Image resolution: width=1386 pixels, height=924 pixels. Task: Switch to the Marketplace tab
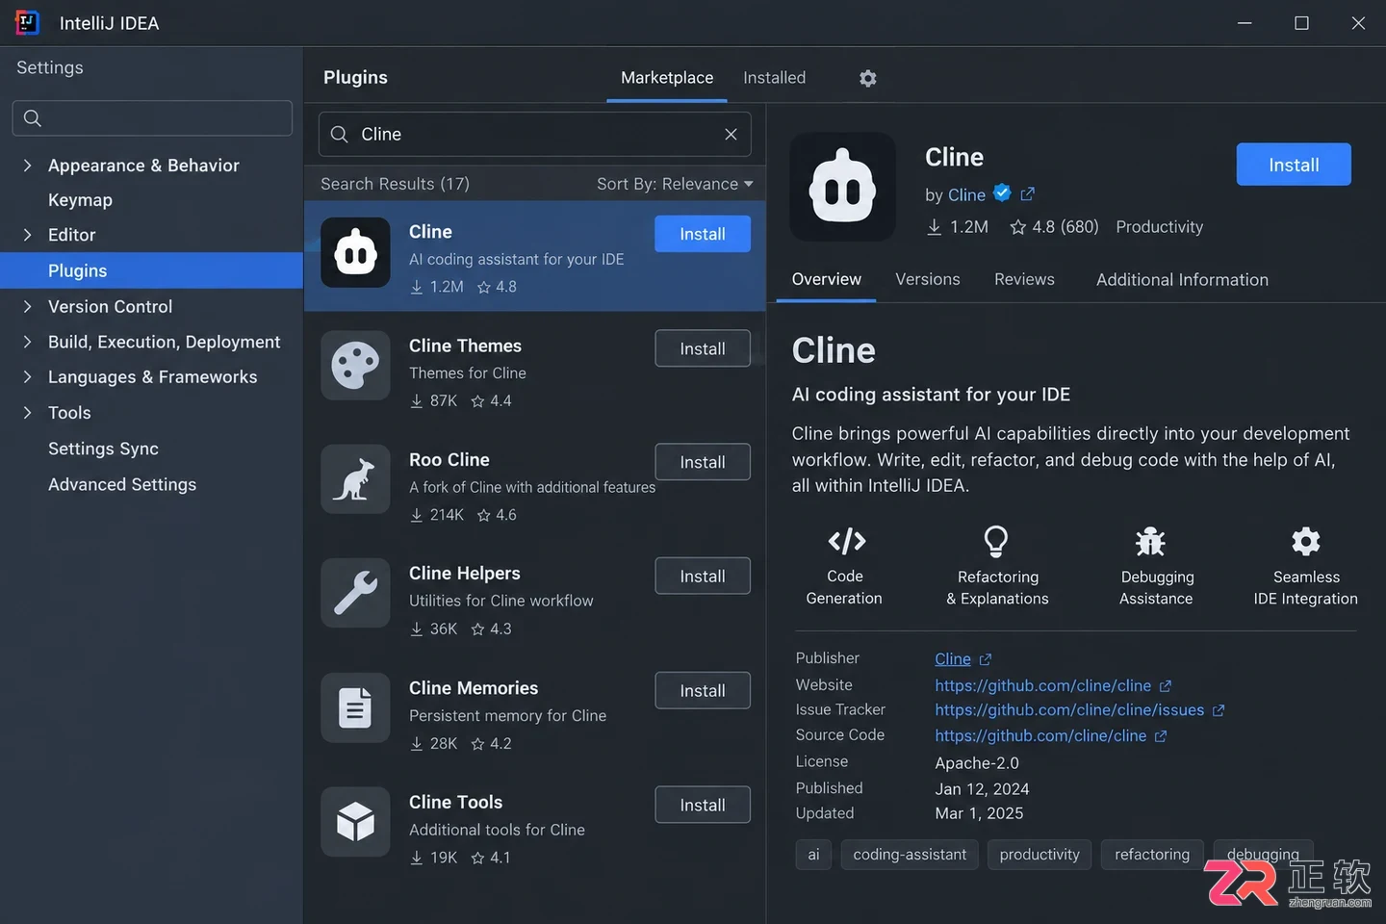pos(667,78)
